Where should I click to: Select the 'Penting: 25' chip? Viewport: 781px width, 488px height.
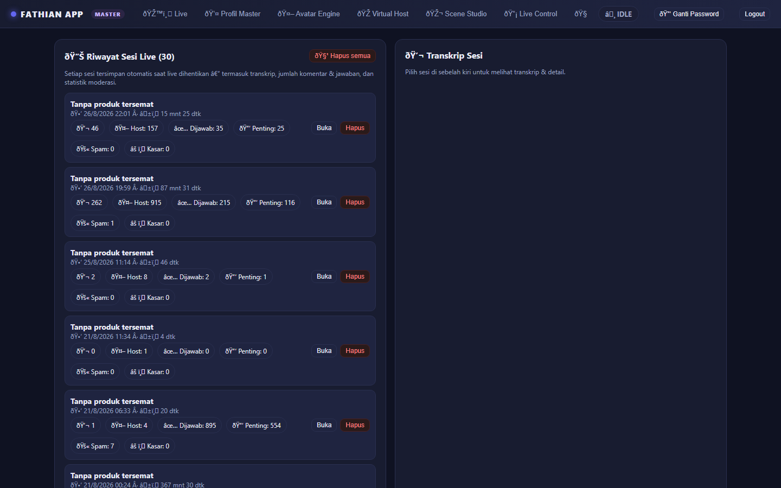[x=261, y=129]
